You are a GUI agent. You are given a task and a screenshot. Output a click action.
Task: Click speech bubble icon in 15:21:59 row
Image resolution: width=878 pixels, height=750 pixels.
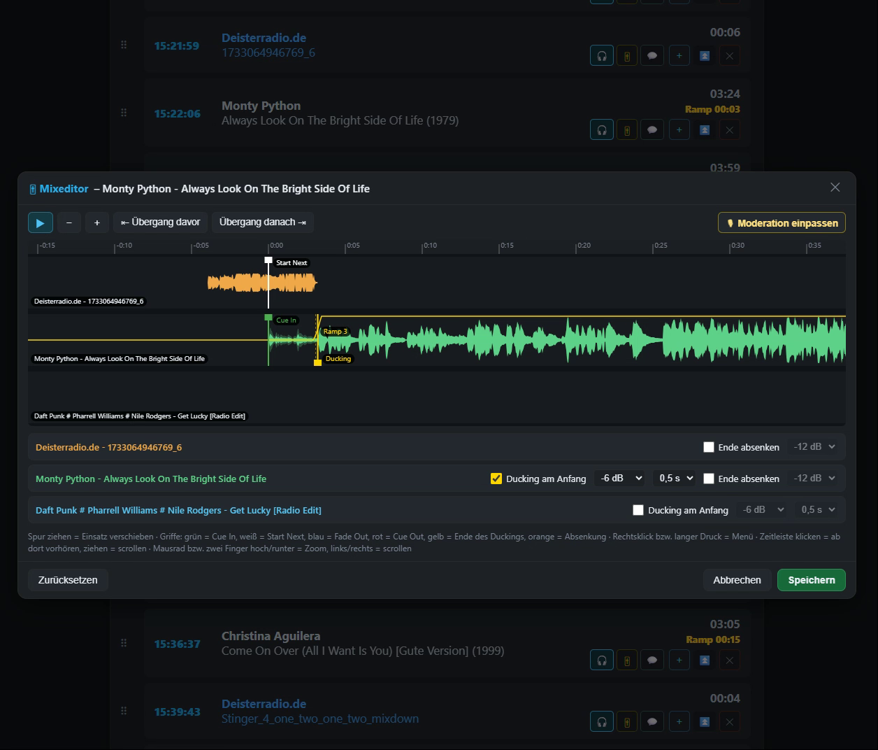coord(652,56)
